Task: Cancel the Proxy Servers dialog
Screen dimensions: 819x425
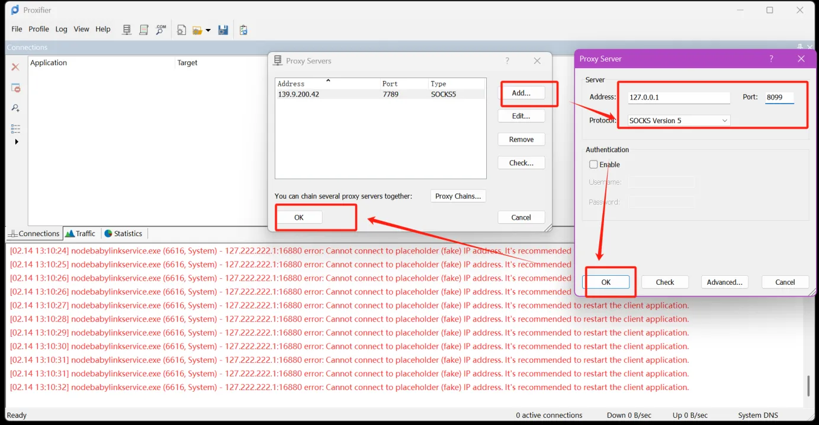Action: coord(521,217)
